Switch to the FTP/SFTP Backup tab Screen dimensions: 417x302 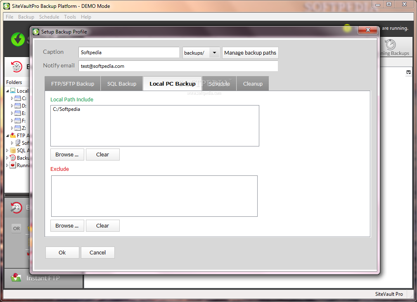point(73,84)
